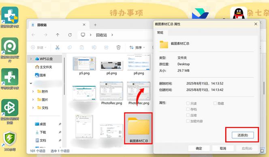This screenshot has width=269, height=157.
Task: Click the 29.7 MB size value
Action: tap(184, 71)
